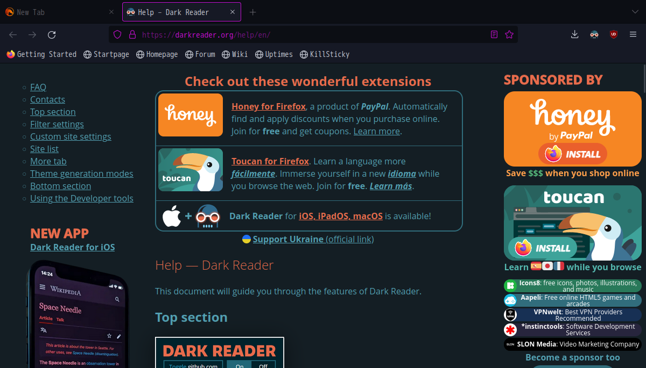Open the KillSticky bookmark
This screenshot has width=646, height=368.
click(325, 54)
